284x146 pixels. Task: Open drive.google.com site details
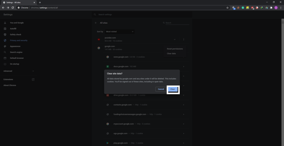[x=146, y=95]
